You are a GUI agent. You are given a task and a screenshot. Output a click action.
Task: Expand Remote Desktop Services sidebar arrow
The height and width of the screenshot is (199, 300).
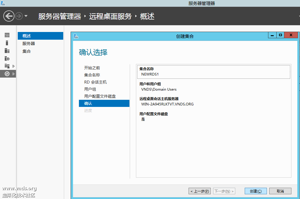coord(13,74)
